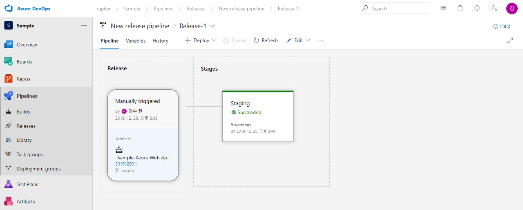The height and width of the screenshot is (210, 523).
Task: Expand the Release-1 title dropdown chevron
Action: (x=212, y=26)
